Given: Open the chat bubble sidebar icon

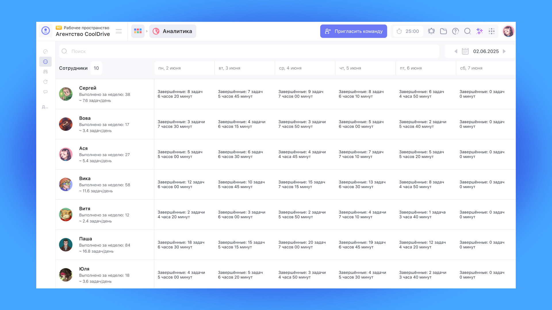Looking at the screenshot, I should coord(45,92).
